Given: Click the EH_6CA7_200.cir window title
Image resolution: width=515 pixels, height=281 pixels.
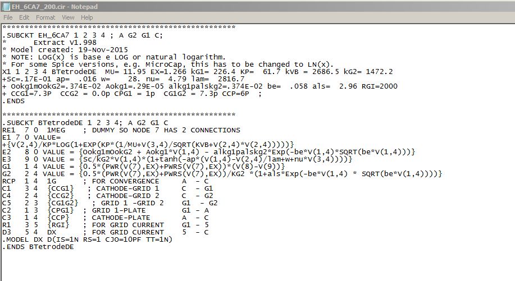Looking at the screenshot, I should 54,7.
